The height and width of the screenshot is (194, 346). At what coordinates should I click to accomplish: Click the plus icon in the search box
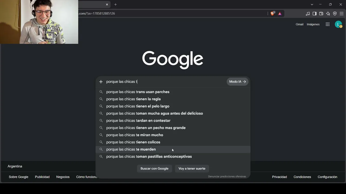[101, 82]
